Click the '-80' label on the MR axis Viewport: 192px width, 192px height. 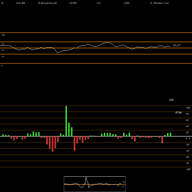pos(187,163)
